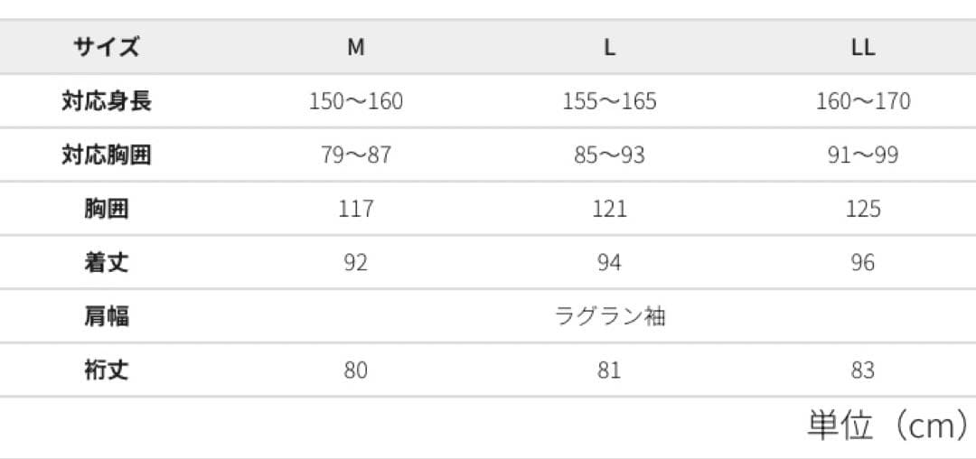
Task: Click the 160〜170 height value
Action: point(863,101)
